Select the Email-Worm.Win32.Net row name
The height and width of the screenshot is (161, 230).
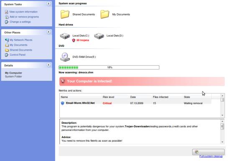(80, 103)
